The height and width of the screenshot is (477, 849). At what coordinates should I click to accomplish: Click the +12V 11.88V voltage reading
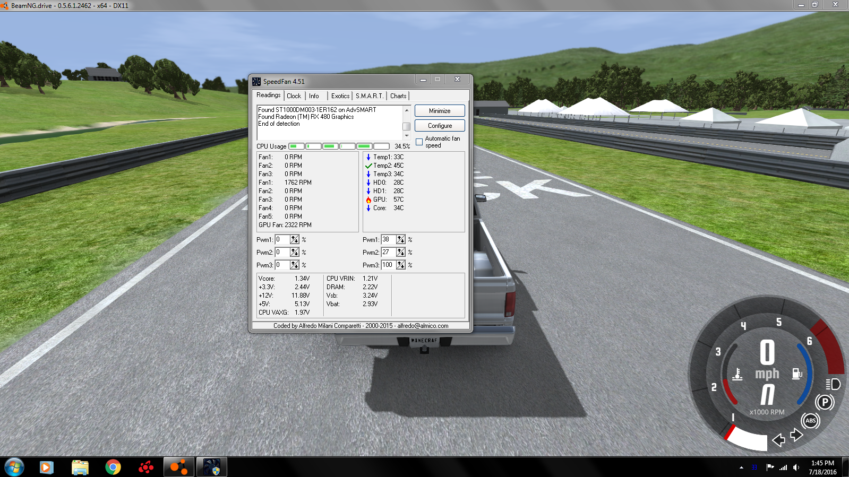click(x=284, y=296)
